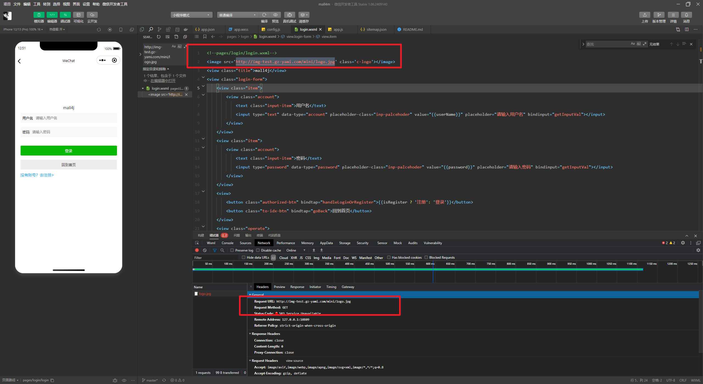Check Hide data URLs
This screenshot has width=703, height=384.
click(244, 257)
